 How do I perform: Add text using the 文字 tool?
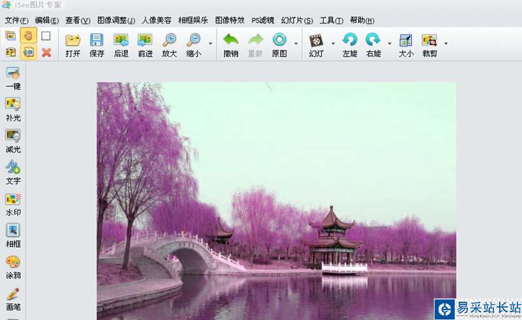13,172
